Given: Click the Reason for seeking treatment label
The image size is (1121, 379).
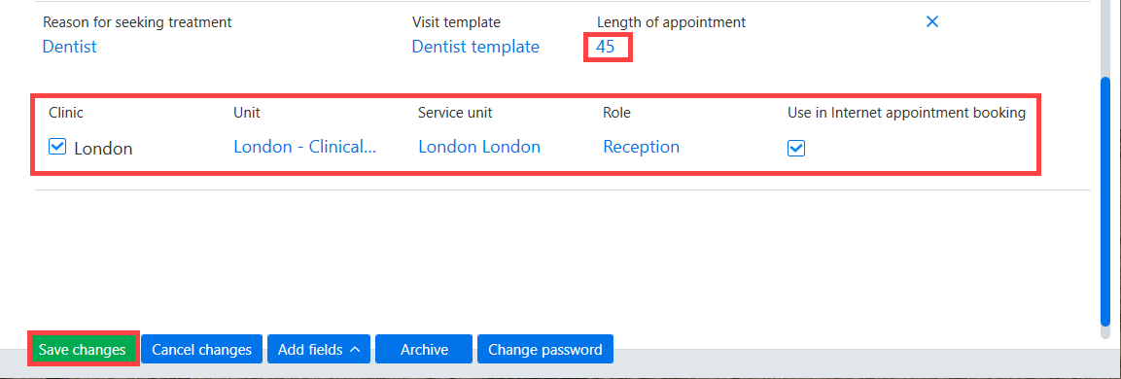Looking at the screenshot, I should pyautogui.click(x=137, y=22).
